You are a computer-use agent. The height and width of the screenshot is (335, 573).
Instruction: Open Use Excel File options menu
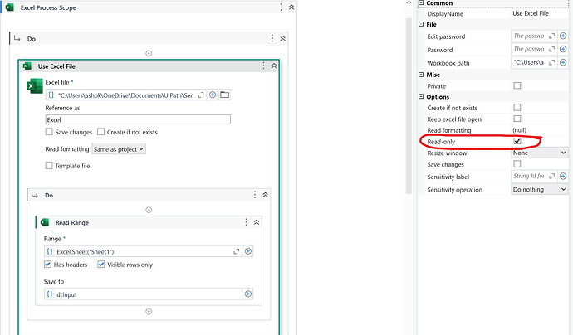pos(263,66)
